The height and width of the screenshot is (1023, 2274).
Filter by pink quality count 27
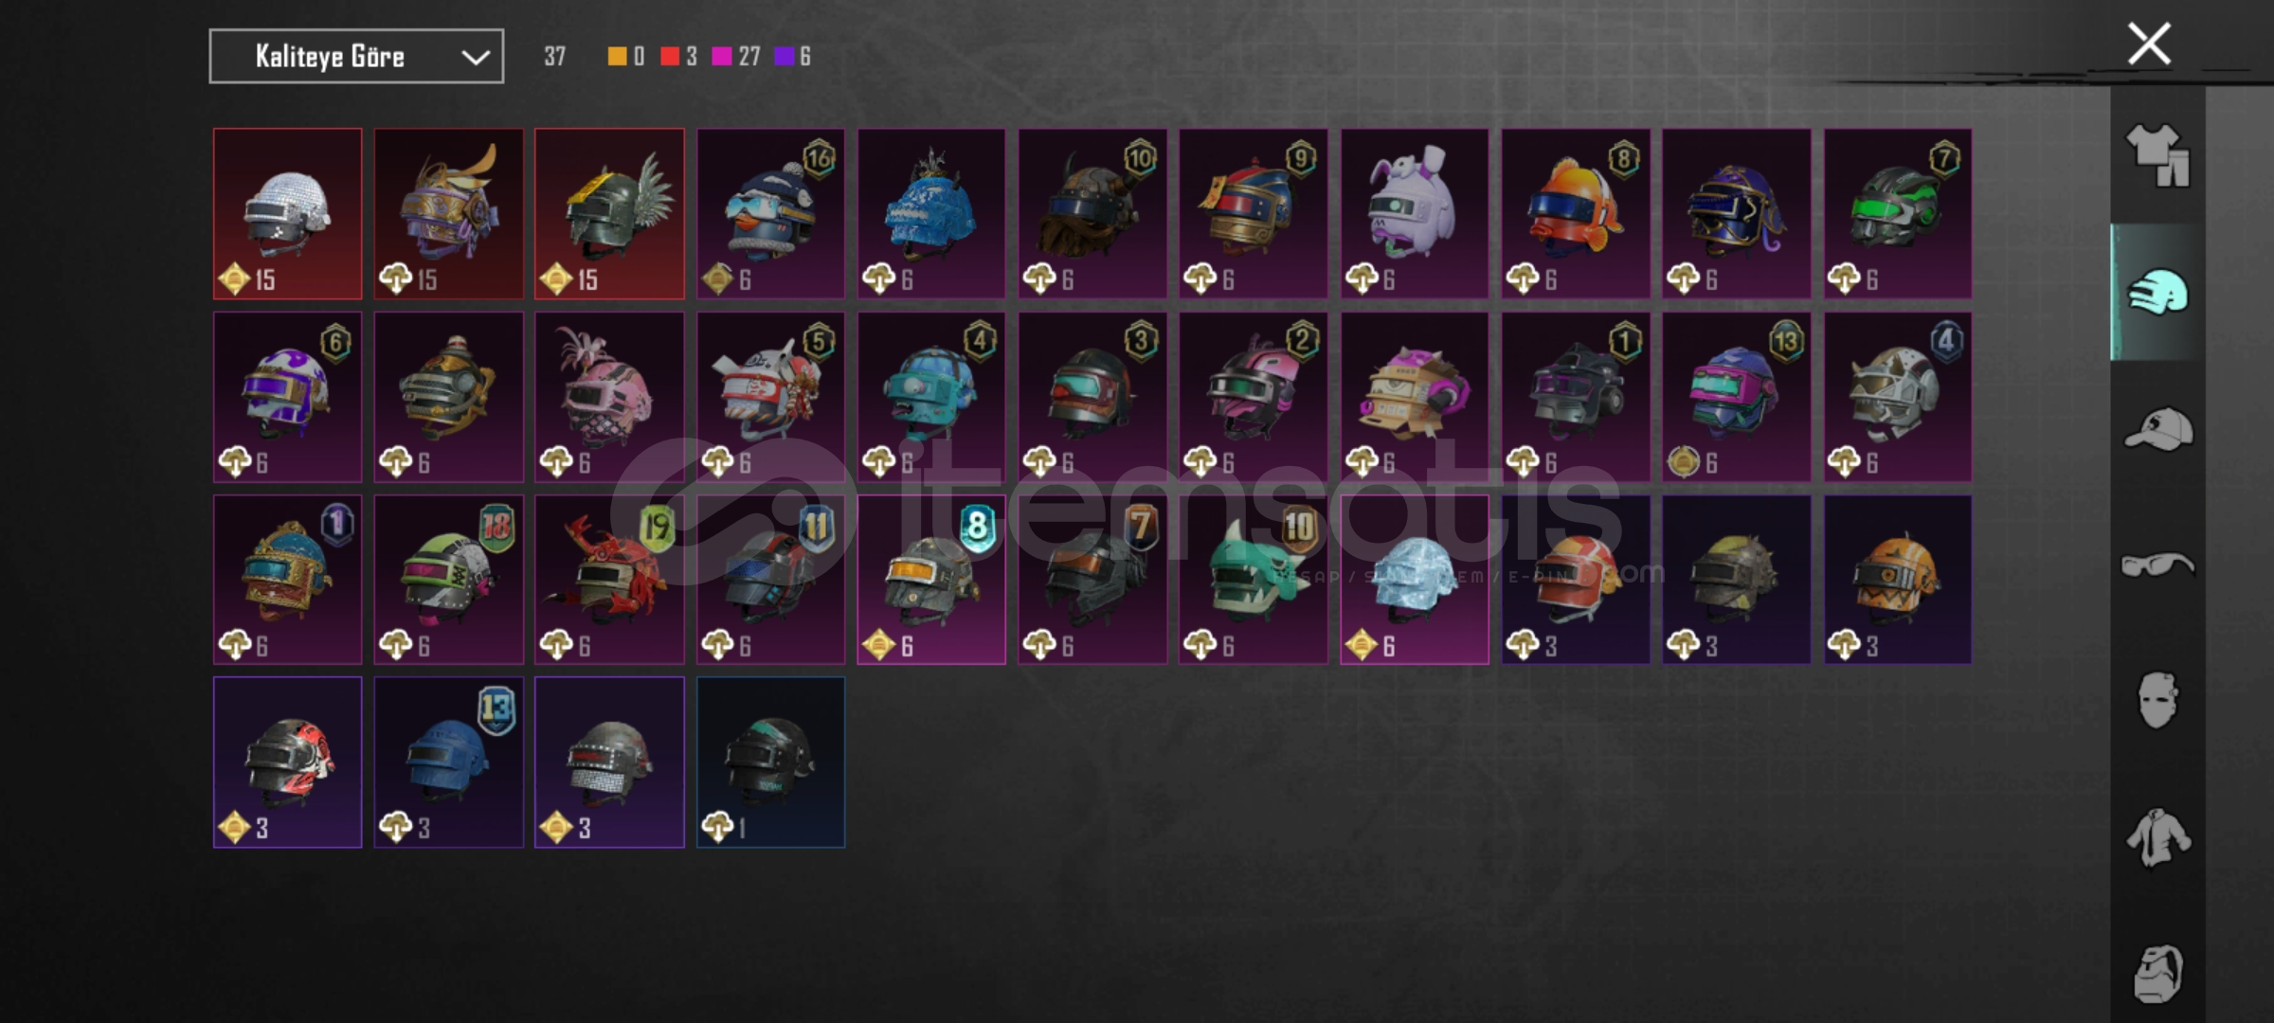pos(737,57)
